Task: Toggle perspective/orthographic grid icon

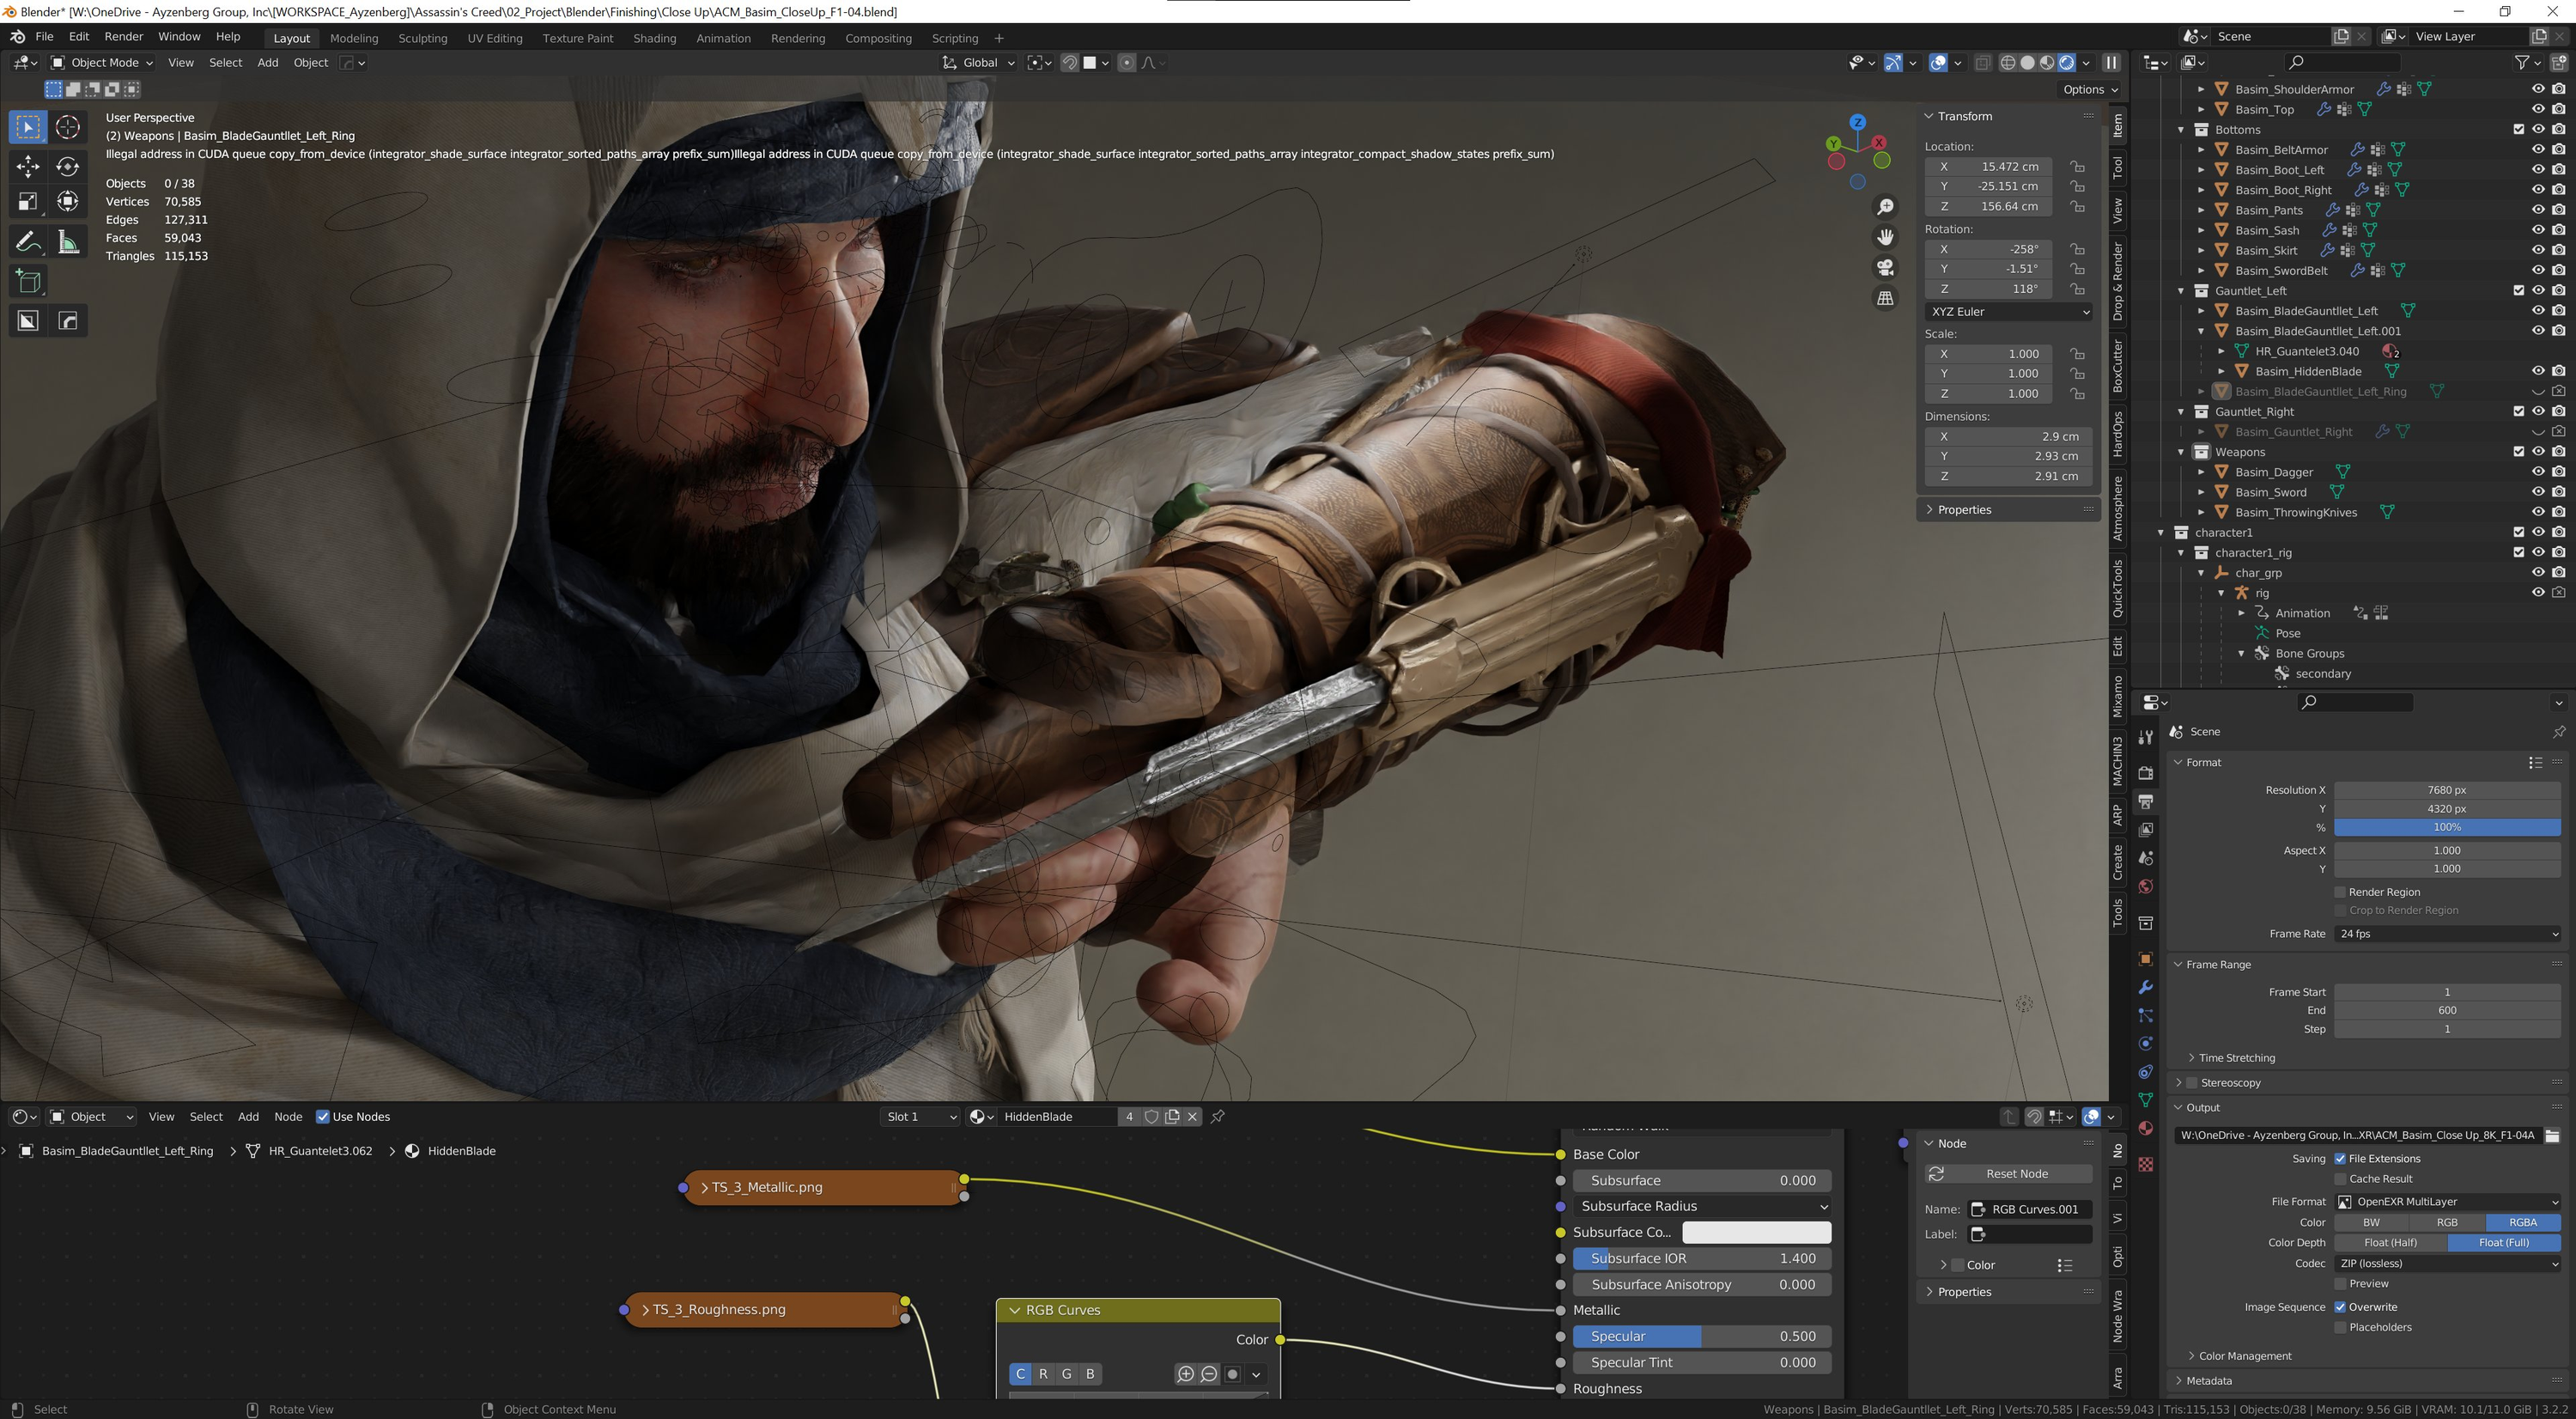Action: pyautogui.click(x=1885, y=298)
